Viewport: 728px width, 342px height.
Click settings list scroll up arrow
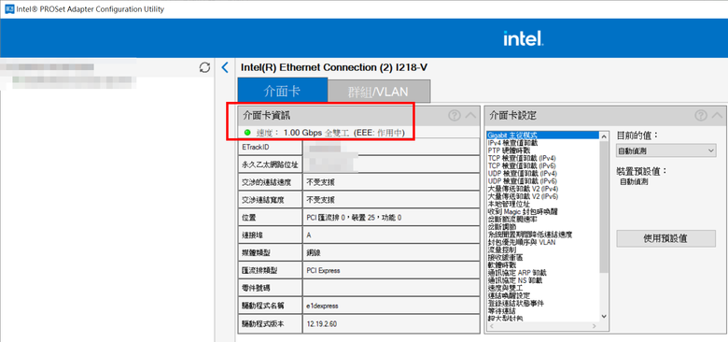tap(604, 136)
